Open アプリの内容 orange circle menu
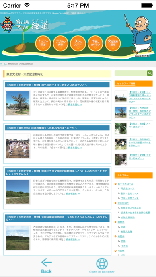This screenshot has height=277, width=156. click(60, 43)
